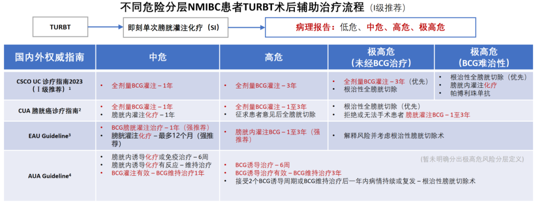This screenshot has width=537, height=204.
Task: Select the 极高危（未经BCG治疗）header
Action: [x=381, y=57]
